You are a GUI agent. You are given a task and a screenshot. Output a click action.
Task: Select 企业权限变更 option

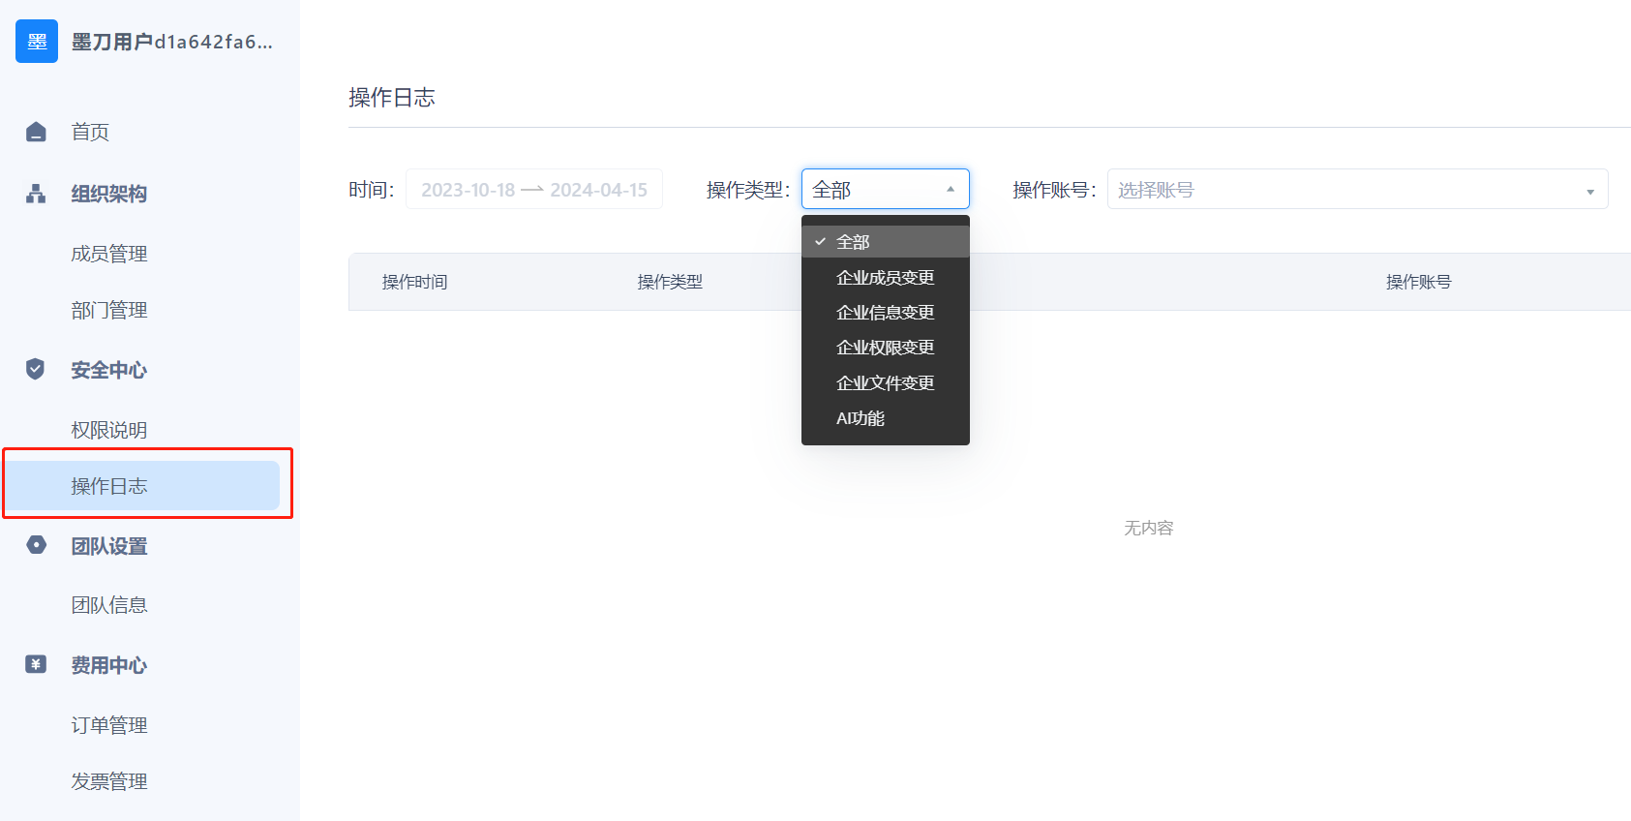(885, 348)
